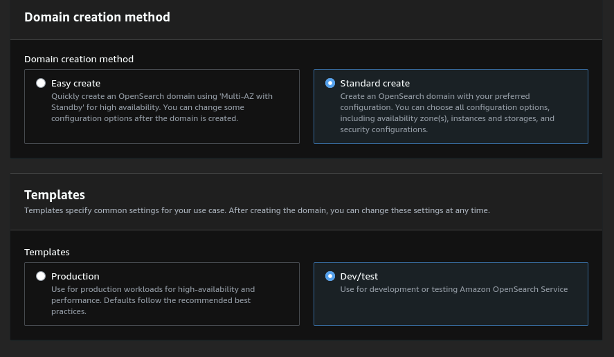The image size is (614, 357).
Task: Click the Production template description text
Action: point(153,300)
